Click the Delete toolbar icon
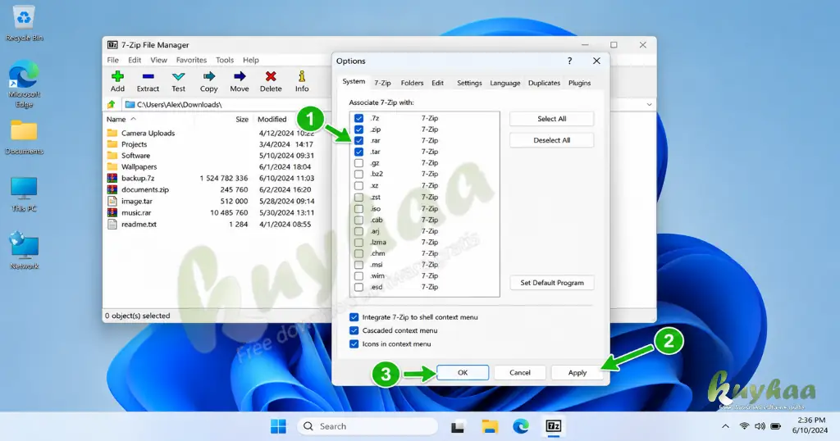Screen dimensions: 840x441 point(271,76)
